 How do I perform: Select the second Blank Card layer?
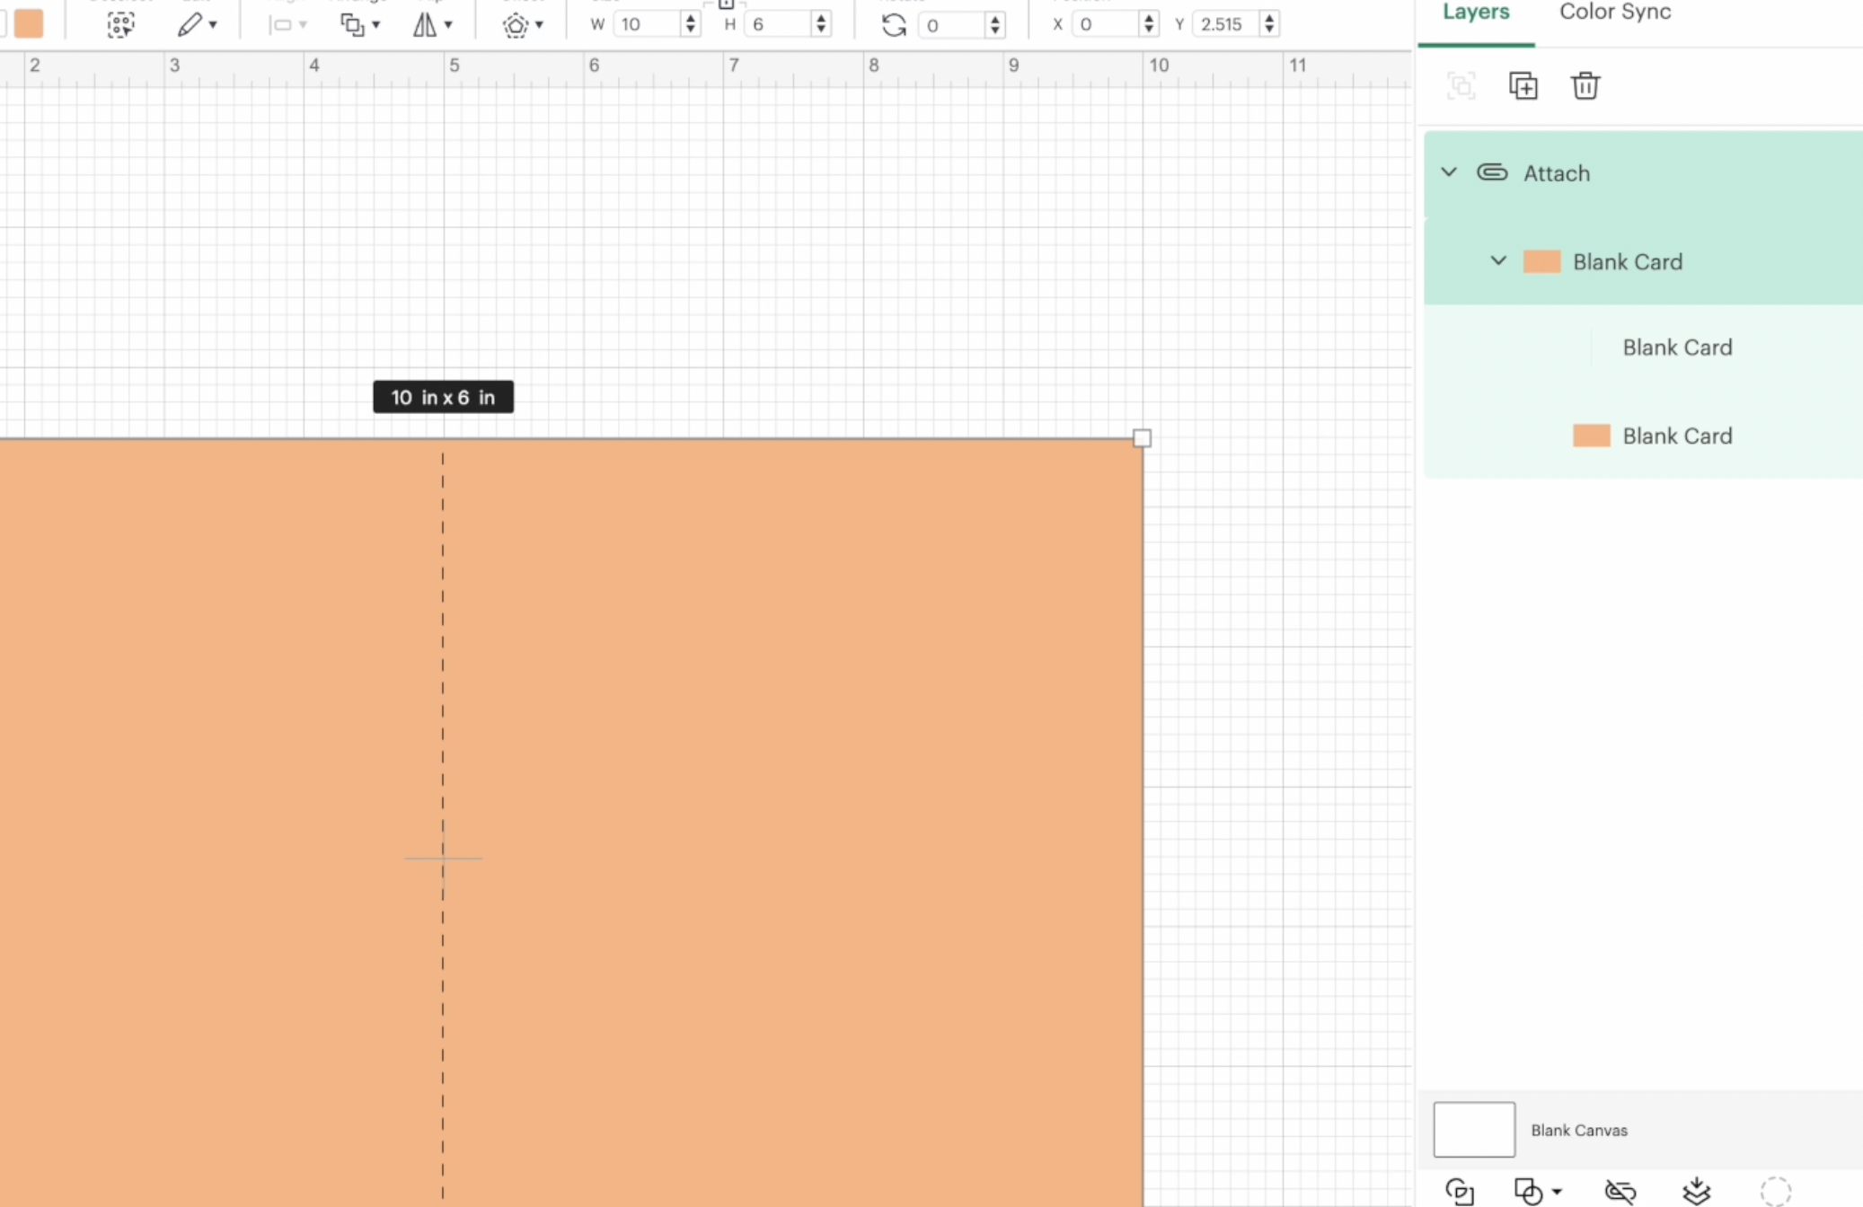(1676, 347)
